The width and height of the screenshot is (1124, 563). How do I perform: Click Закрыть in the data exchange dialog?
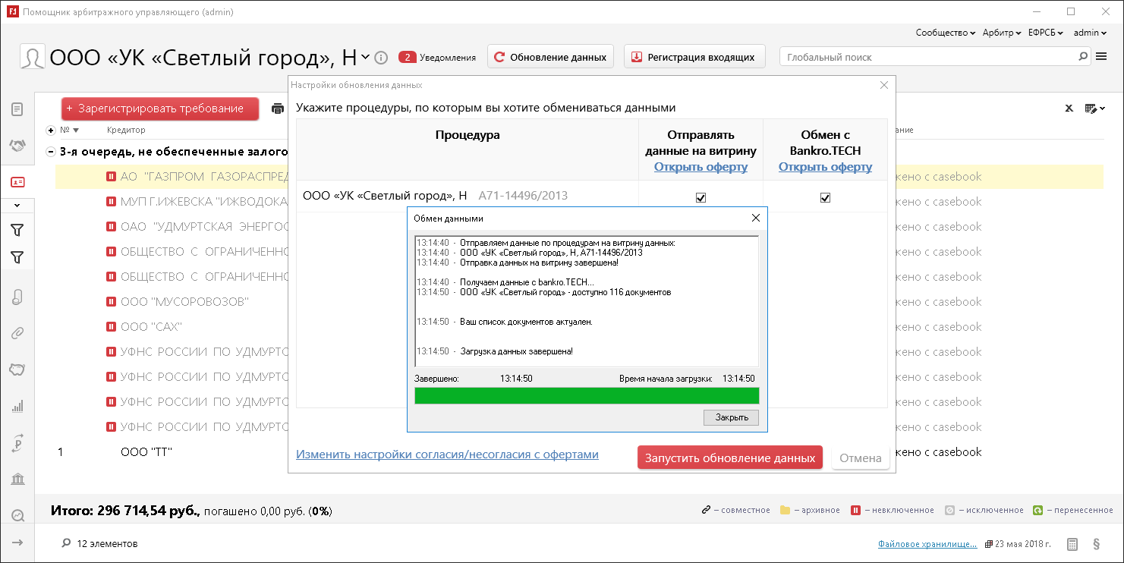(x=731, y=417)
